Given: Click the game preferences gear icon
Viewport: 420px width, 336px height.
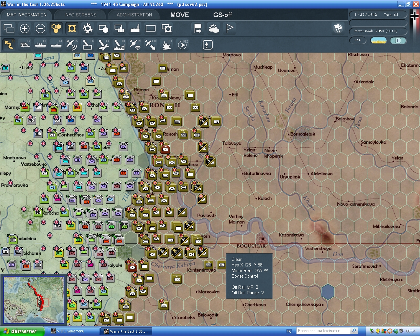Looking at the screenshot, I should point(88,29).
